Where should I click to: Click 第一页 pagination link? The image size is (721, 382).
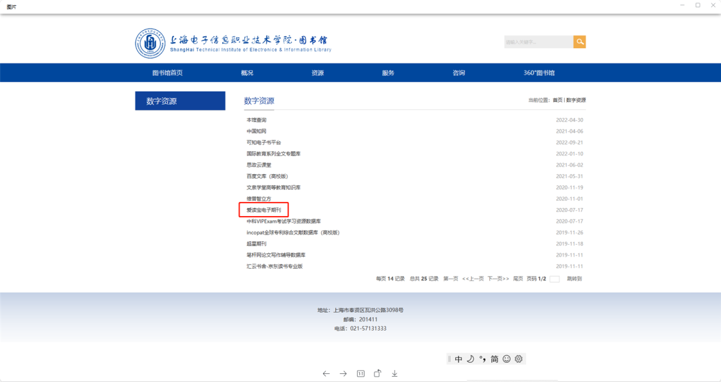451,279
